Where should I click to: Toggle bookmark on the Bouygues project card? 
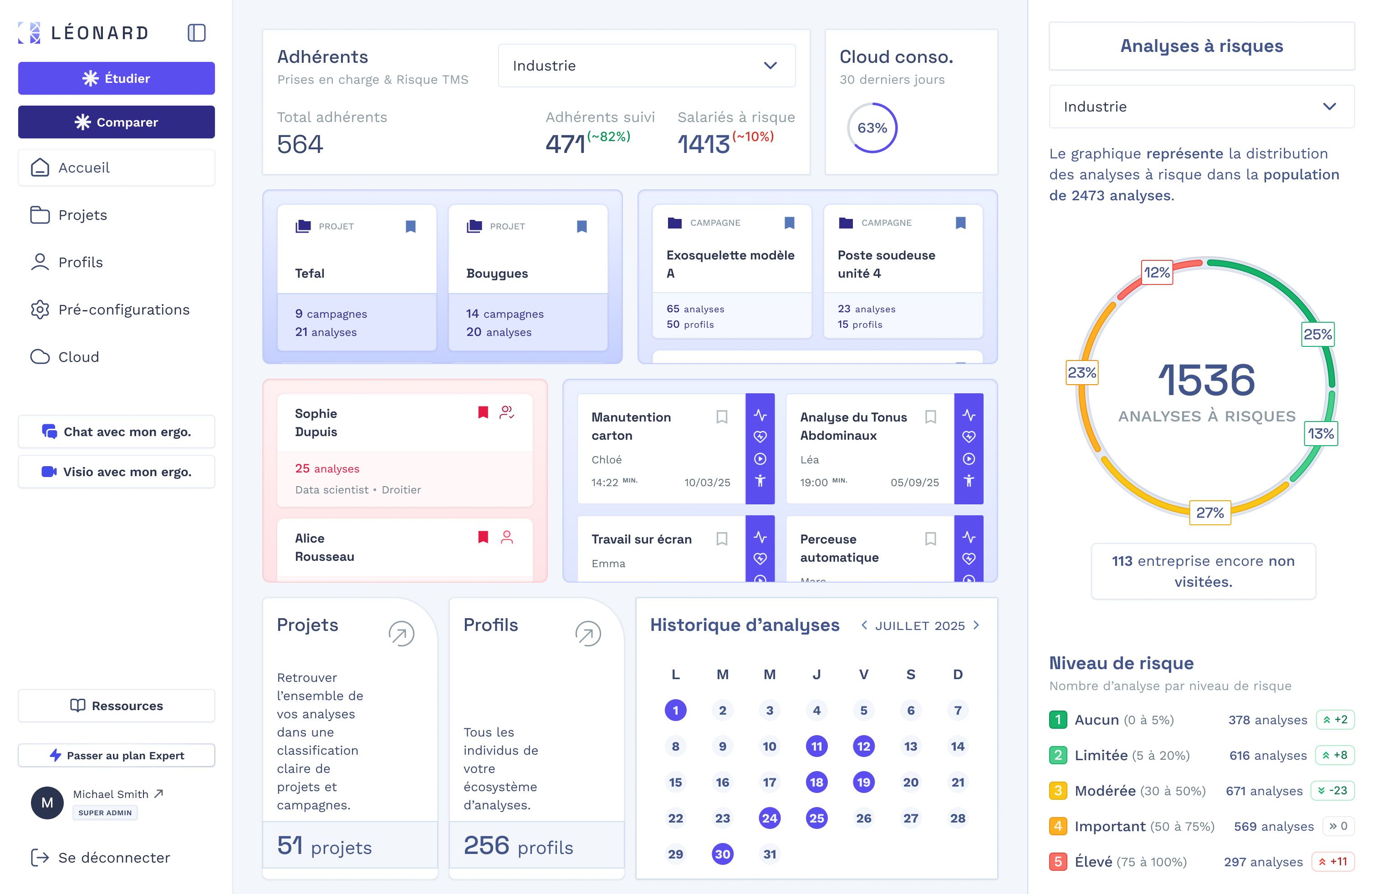(x=582, y=226)
